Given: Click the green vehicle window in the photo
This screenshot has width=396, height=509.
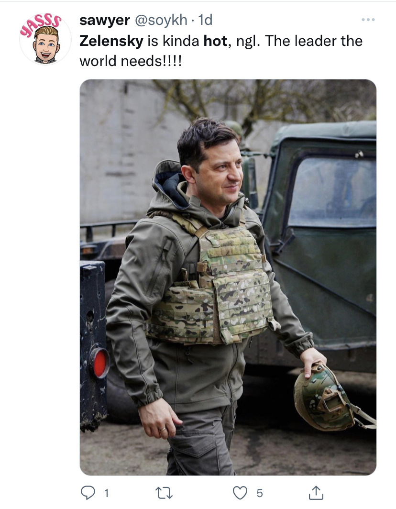Looking at the screenshot, I should click(x=333, y=191).
